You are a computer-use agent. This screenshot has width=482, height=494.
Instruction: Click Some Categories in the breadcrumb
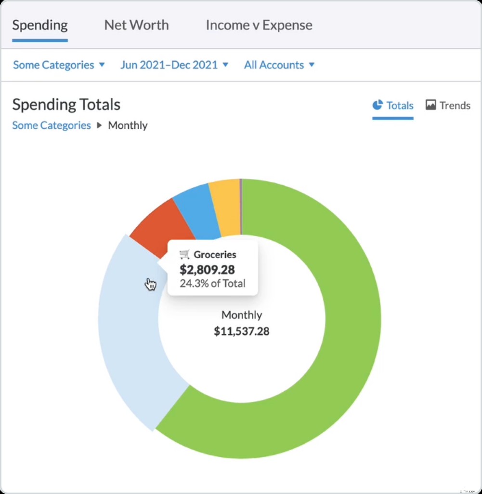pos(51,125)
